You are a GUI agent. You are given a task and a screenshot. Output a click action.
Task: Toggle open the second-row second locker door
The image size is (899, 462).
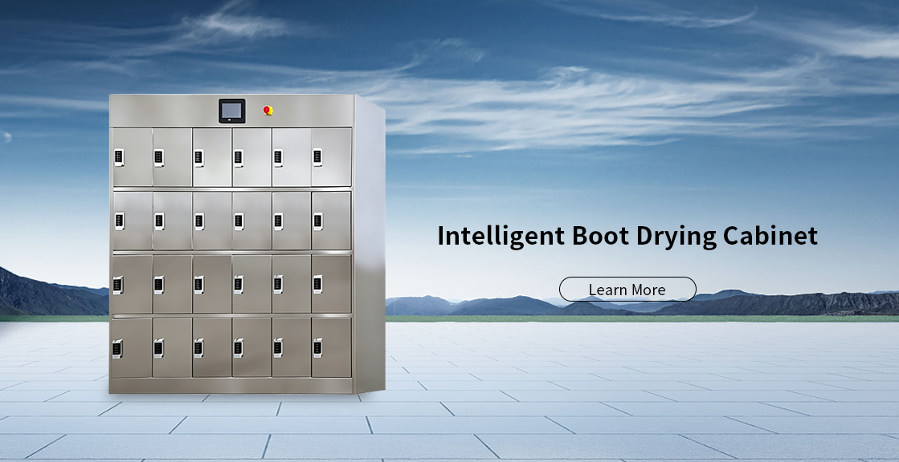173,218
